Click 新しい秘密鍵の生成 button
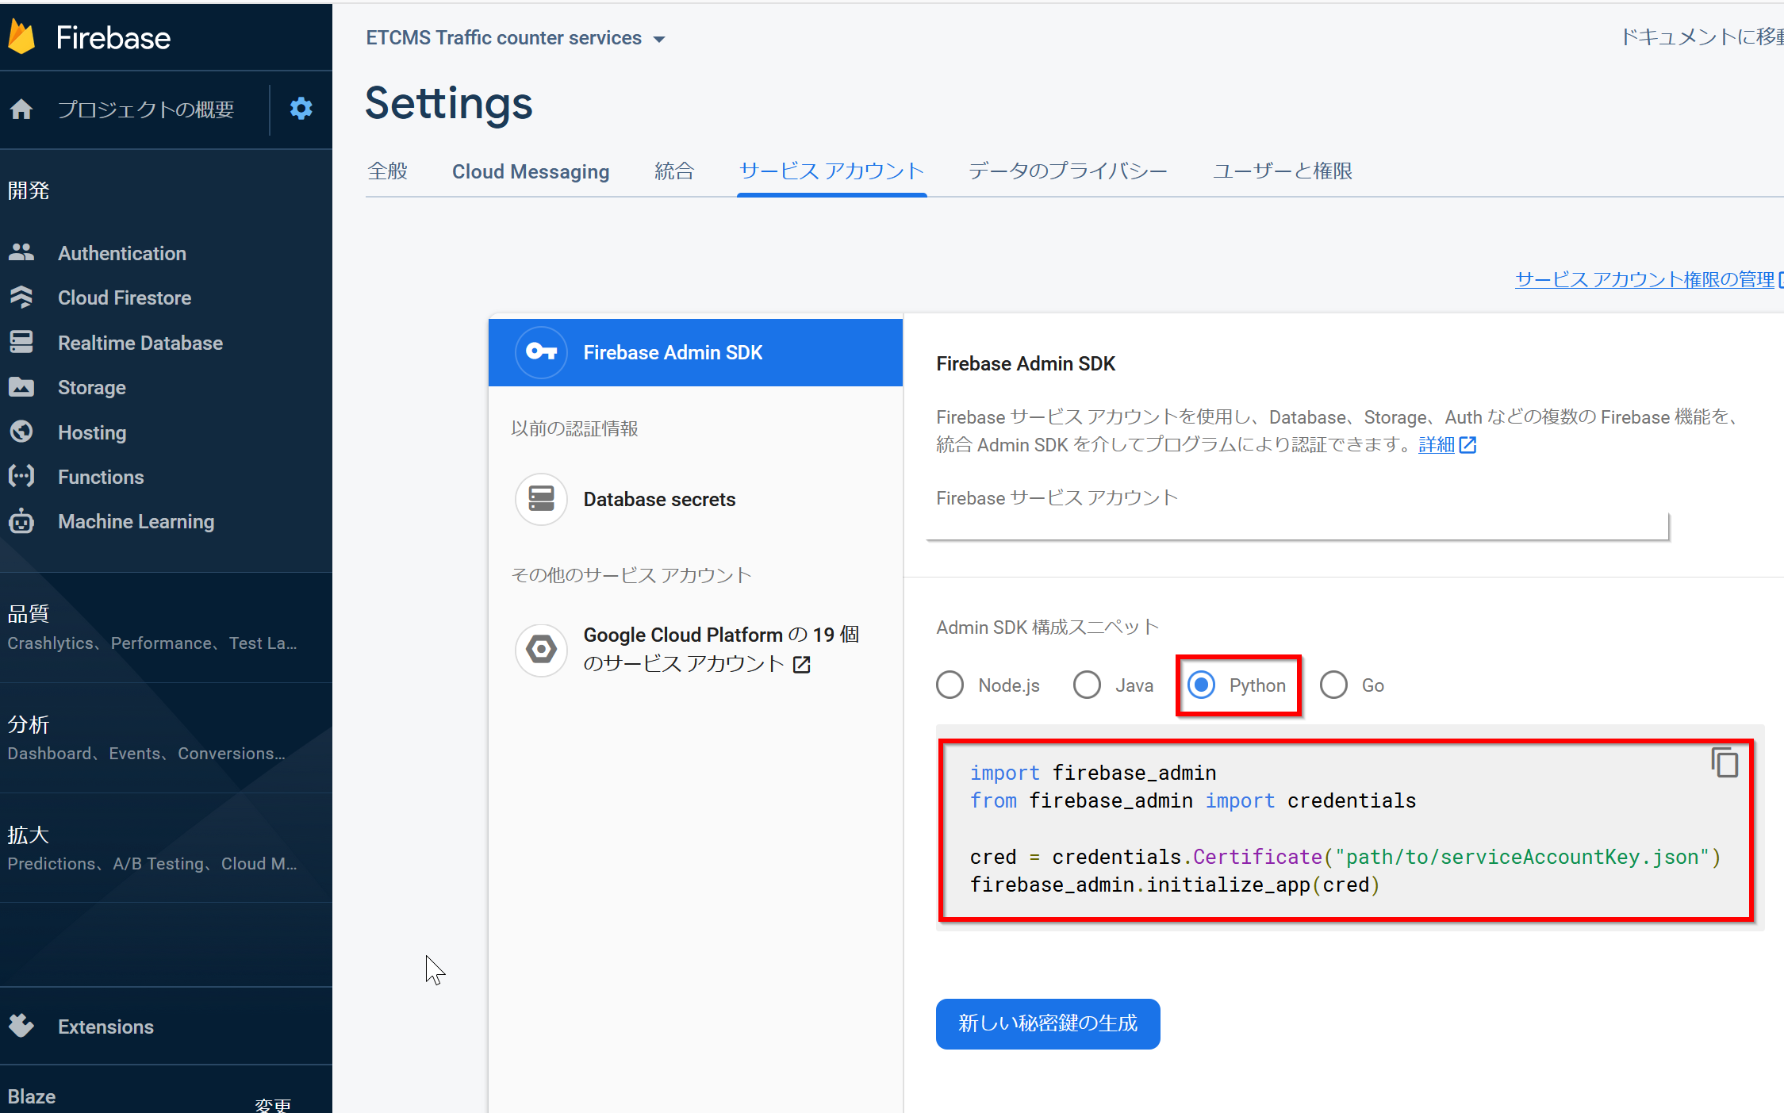Viewport: 1784px width, 1113px height. 1047,1023
